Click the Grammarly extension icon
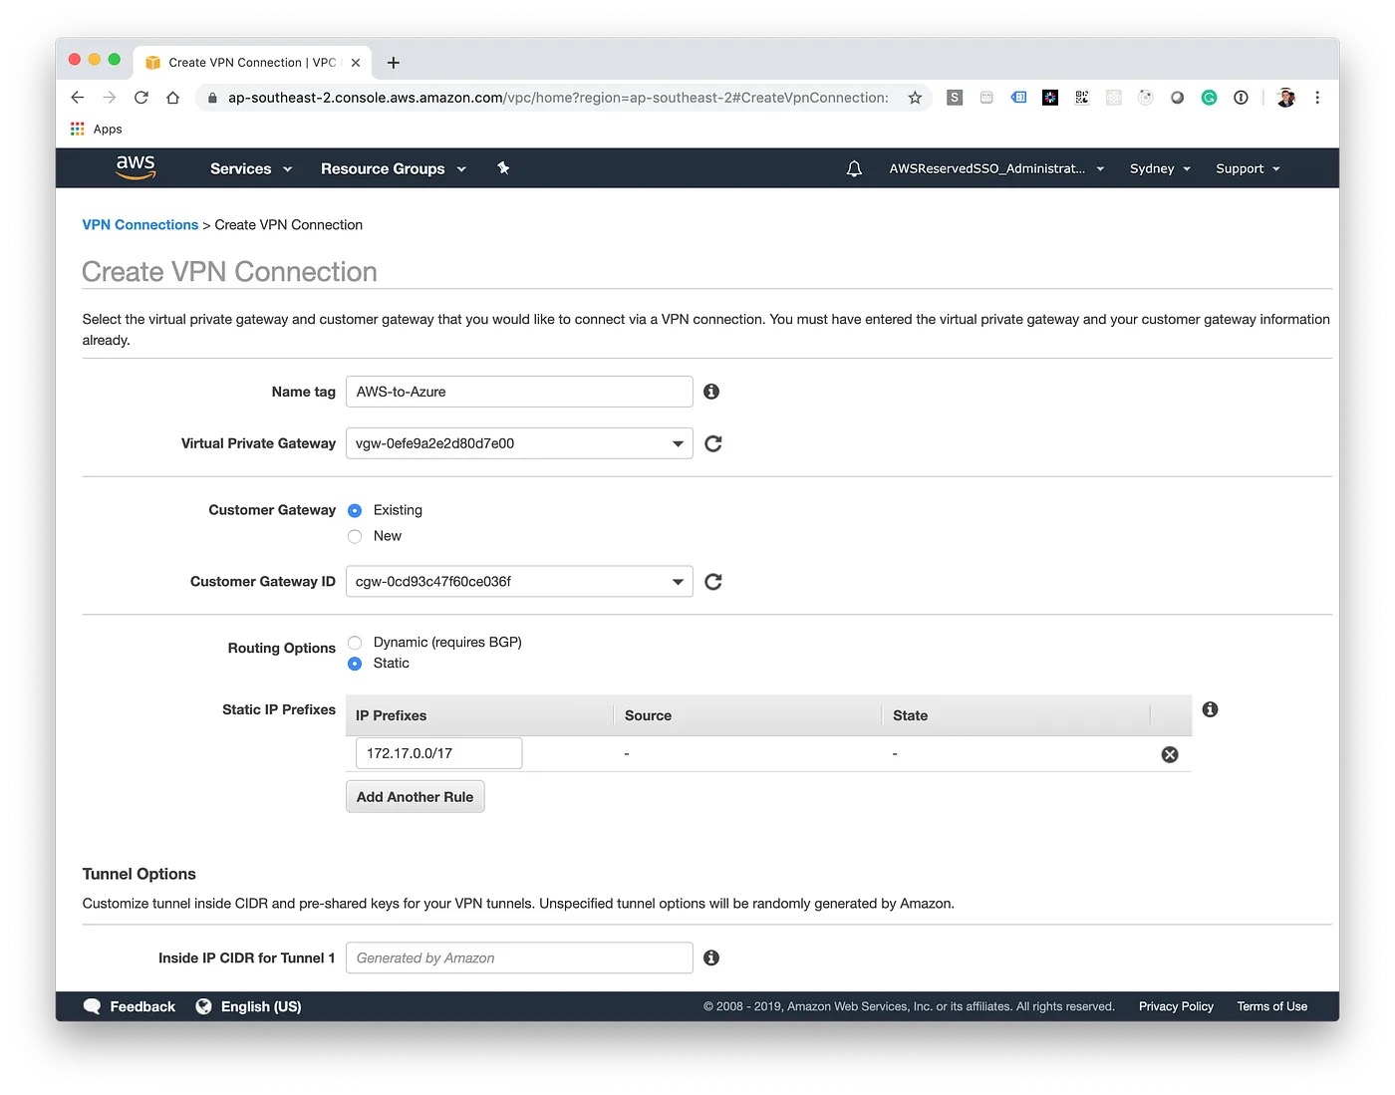Screen dimensions: 1395x1095 [x=1209, y=98]
